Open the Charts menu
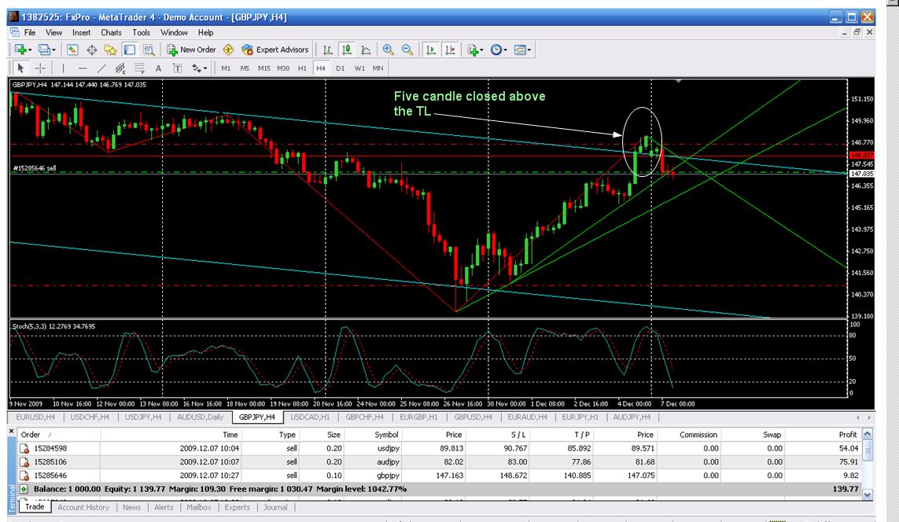 tap(111, 32)
